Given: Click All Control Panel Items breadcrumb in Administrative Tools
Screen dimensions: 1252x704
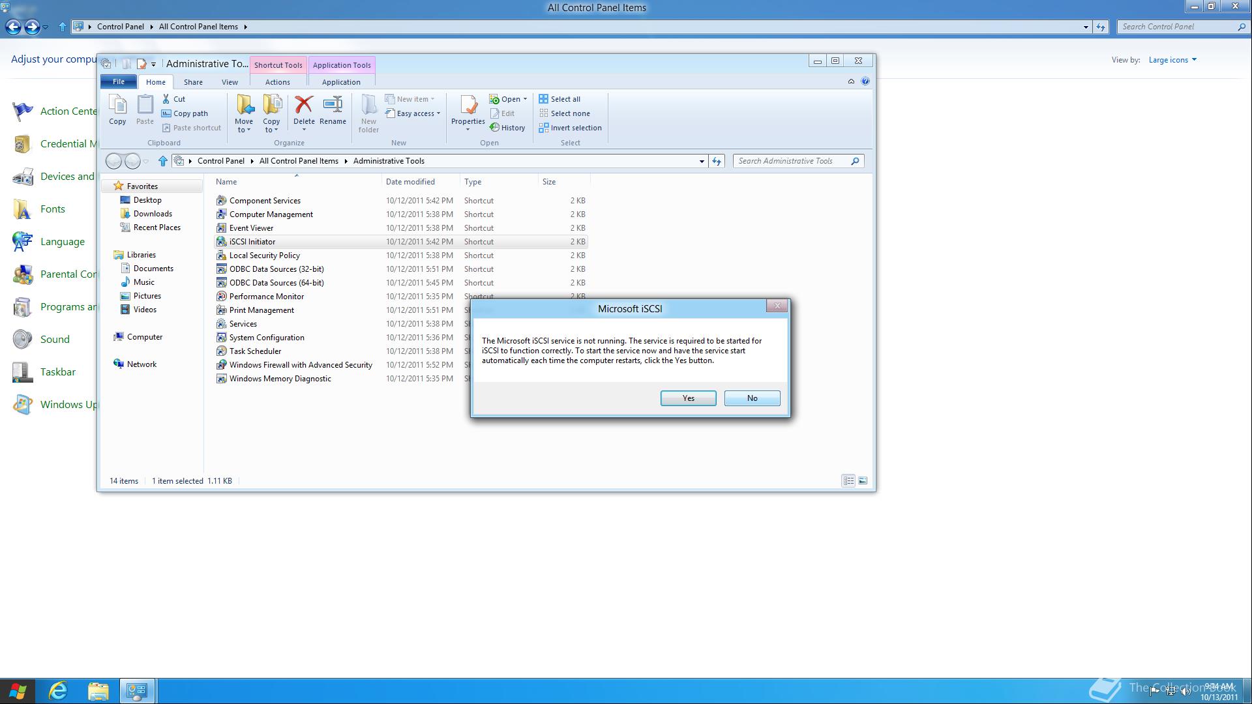Looking at the screenshot, I should click(x=299, y=161).
